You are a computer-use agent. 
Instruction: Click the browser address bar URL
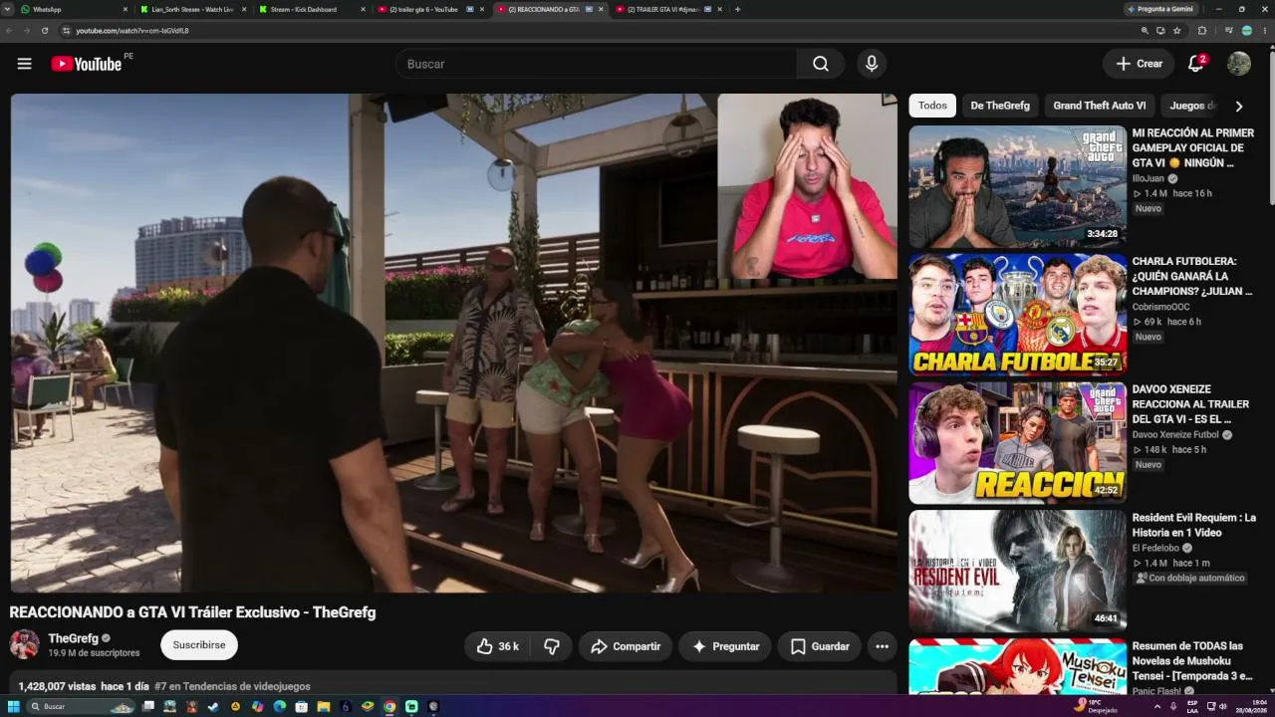[132, 31]
